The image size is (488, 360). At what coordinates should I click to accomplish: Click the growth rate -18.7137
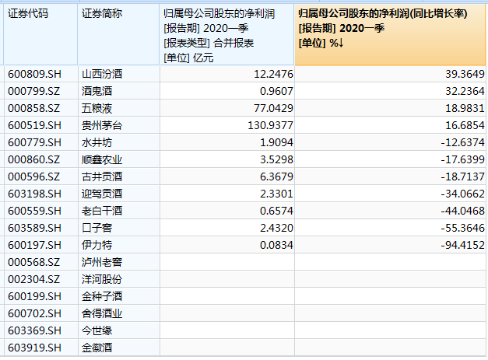(463, 177)
